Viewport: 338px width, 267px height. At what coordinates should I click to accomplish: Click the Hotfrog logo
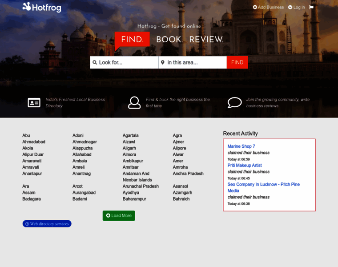point(42,7)
